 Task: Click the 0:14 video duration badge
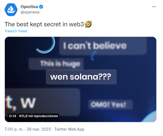[13, 116]
